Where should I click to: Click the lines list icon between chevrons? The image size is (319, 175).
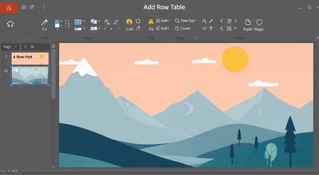(x=229, y=21)
